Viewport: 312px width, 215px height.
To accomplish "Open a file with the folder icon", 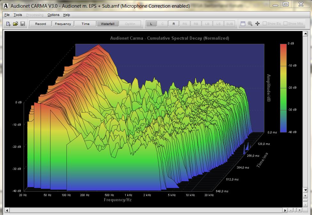I will click(15, 24).
